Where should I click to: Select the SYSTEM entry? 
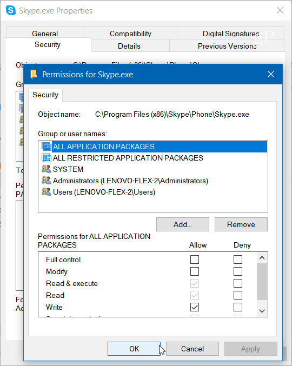coord(68,169)
